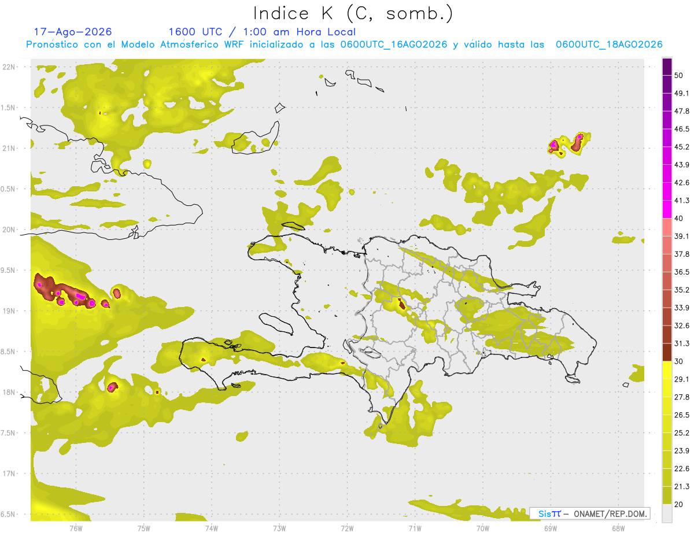
Task: Click the "17N" latitude label
Action: tap(9, 474)
